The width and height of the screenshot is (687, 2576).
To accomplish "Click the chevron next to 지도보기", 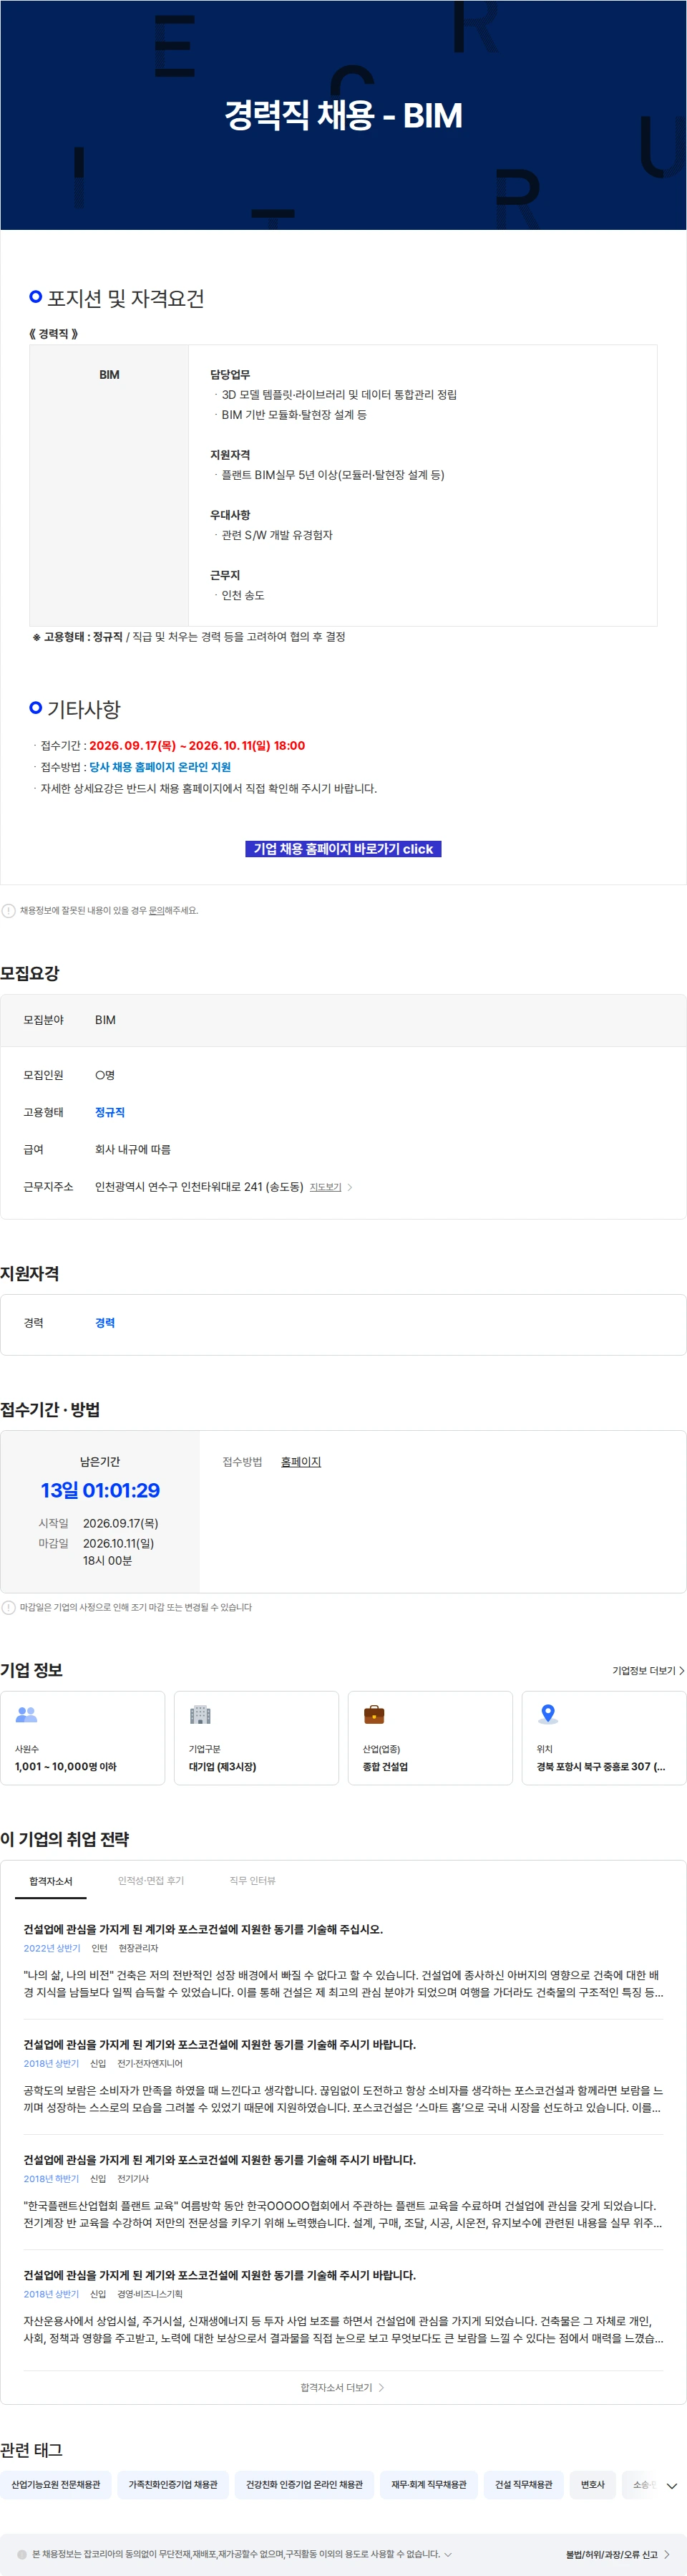I will click(349, 1187).
